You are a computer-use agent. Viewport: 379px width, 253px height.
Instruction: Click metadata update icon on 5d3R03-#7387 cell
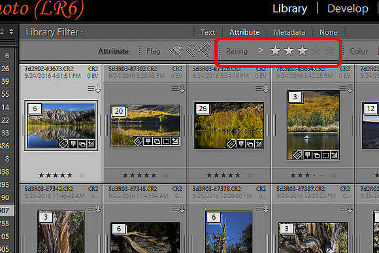[346, 209]
